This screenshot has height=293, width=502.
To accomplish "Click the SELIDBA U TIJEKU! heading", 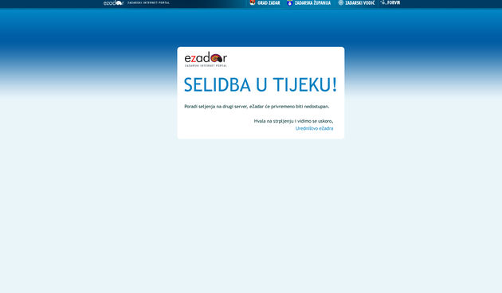I will pyautogui.click(x=261, y=84).
